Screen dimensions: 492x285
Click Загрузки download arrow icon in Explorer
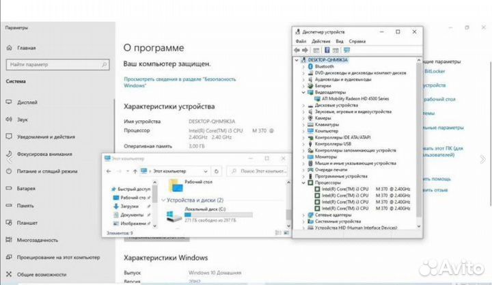115,206
